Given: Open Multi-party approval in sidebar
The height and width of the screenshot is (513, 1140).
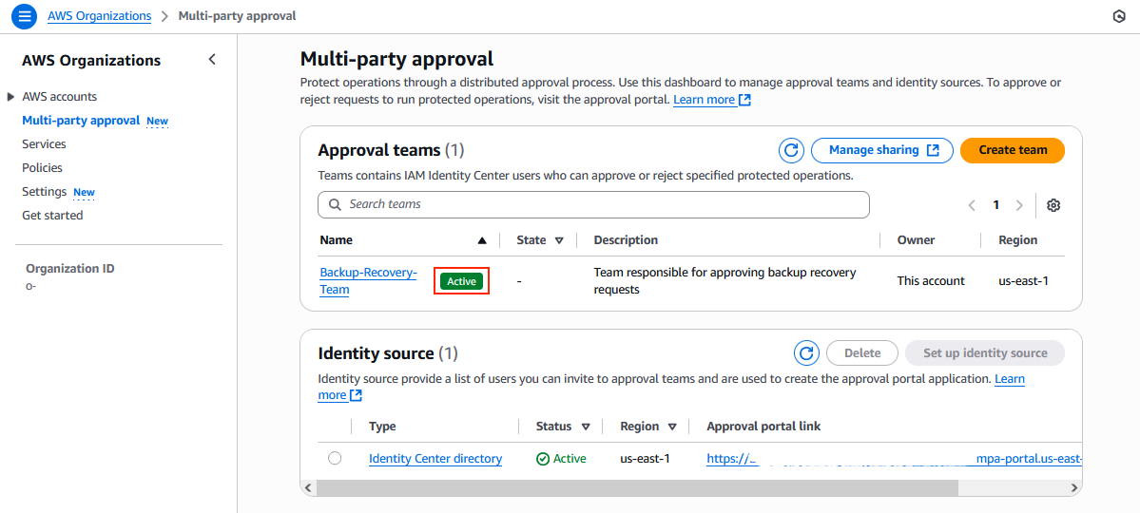Looking at the screenshot, I should tap(81, 120).
